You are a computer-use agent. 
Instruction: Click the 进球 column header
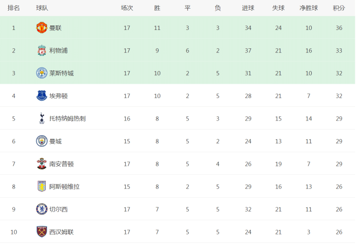pos(248,8)
